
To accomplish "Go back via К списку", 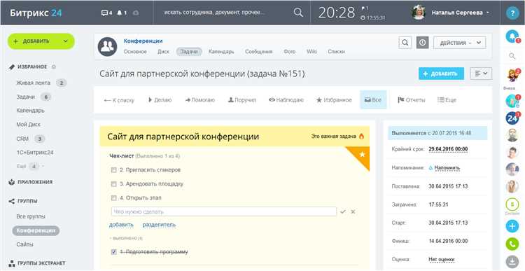I will (119, 100).
